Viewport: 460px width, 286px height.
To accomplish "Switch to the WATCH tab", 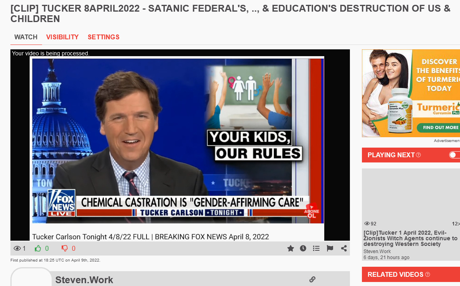I will (x=26, y=37).
